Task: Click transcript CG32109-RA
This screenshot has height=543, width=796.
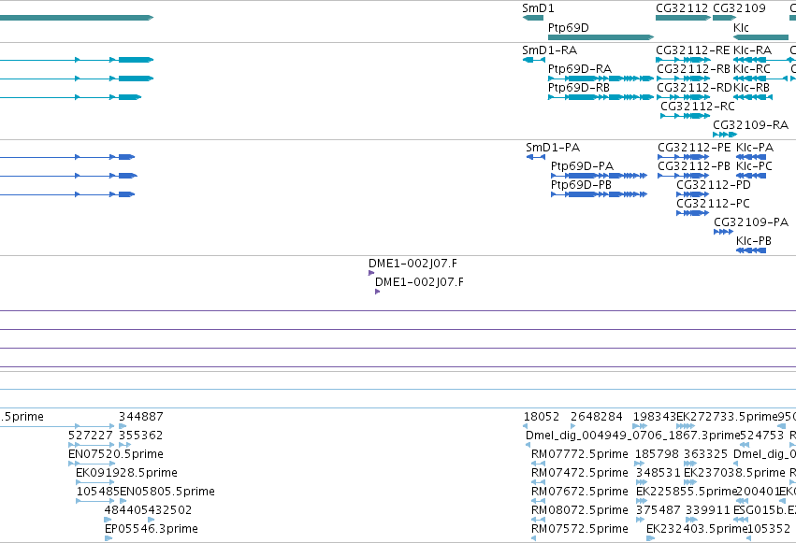Action: click(725, 135)
